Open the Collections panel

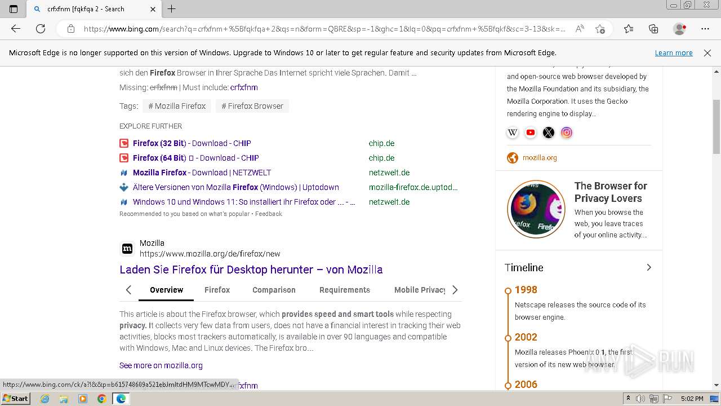(653, 29)
